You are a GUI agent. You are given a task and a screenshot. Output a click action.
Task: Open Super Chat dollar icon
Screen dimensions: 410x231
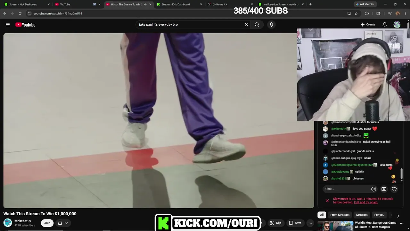[x=384, y=189]
